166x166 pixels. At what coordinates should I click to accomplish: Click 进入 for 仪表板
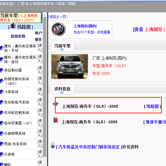[x=40, y=154]
